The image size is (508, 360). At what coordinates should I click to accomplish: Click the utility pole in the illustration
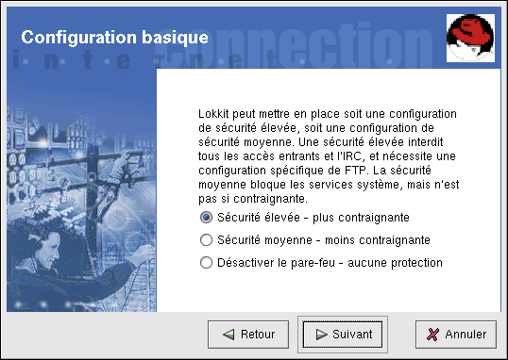91,201
